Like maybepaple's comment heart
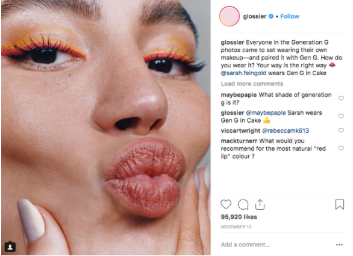 pyautogui.click(x=342, y=98)
